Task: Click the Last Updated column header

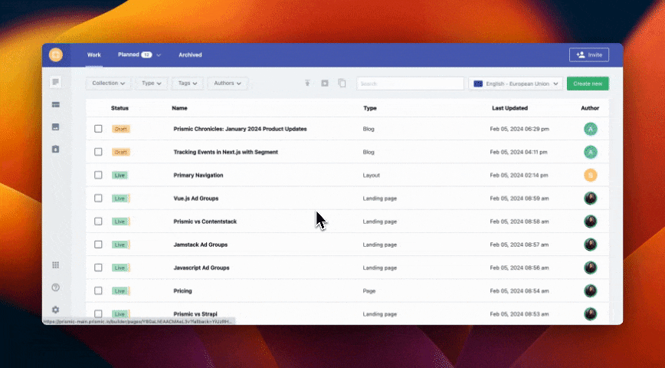Action: [x=509, y=108]
